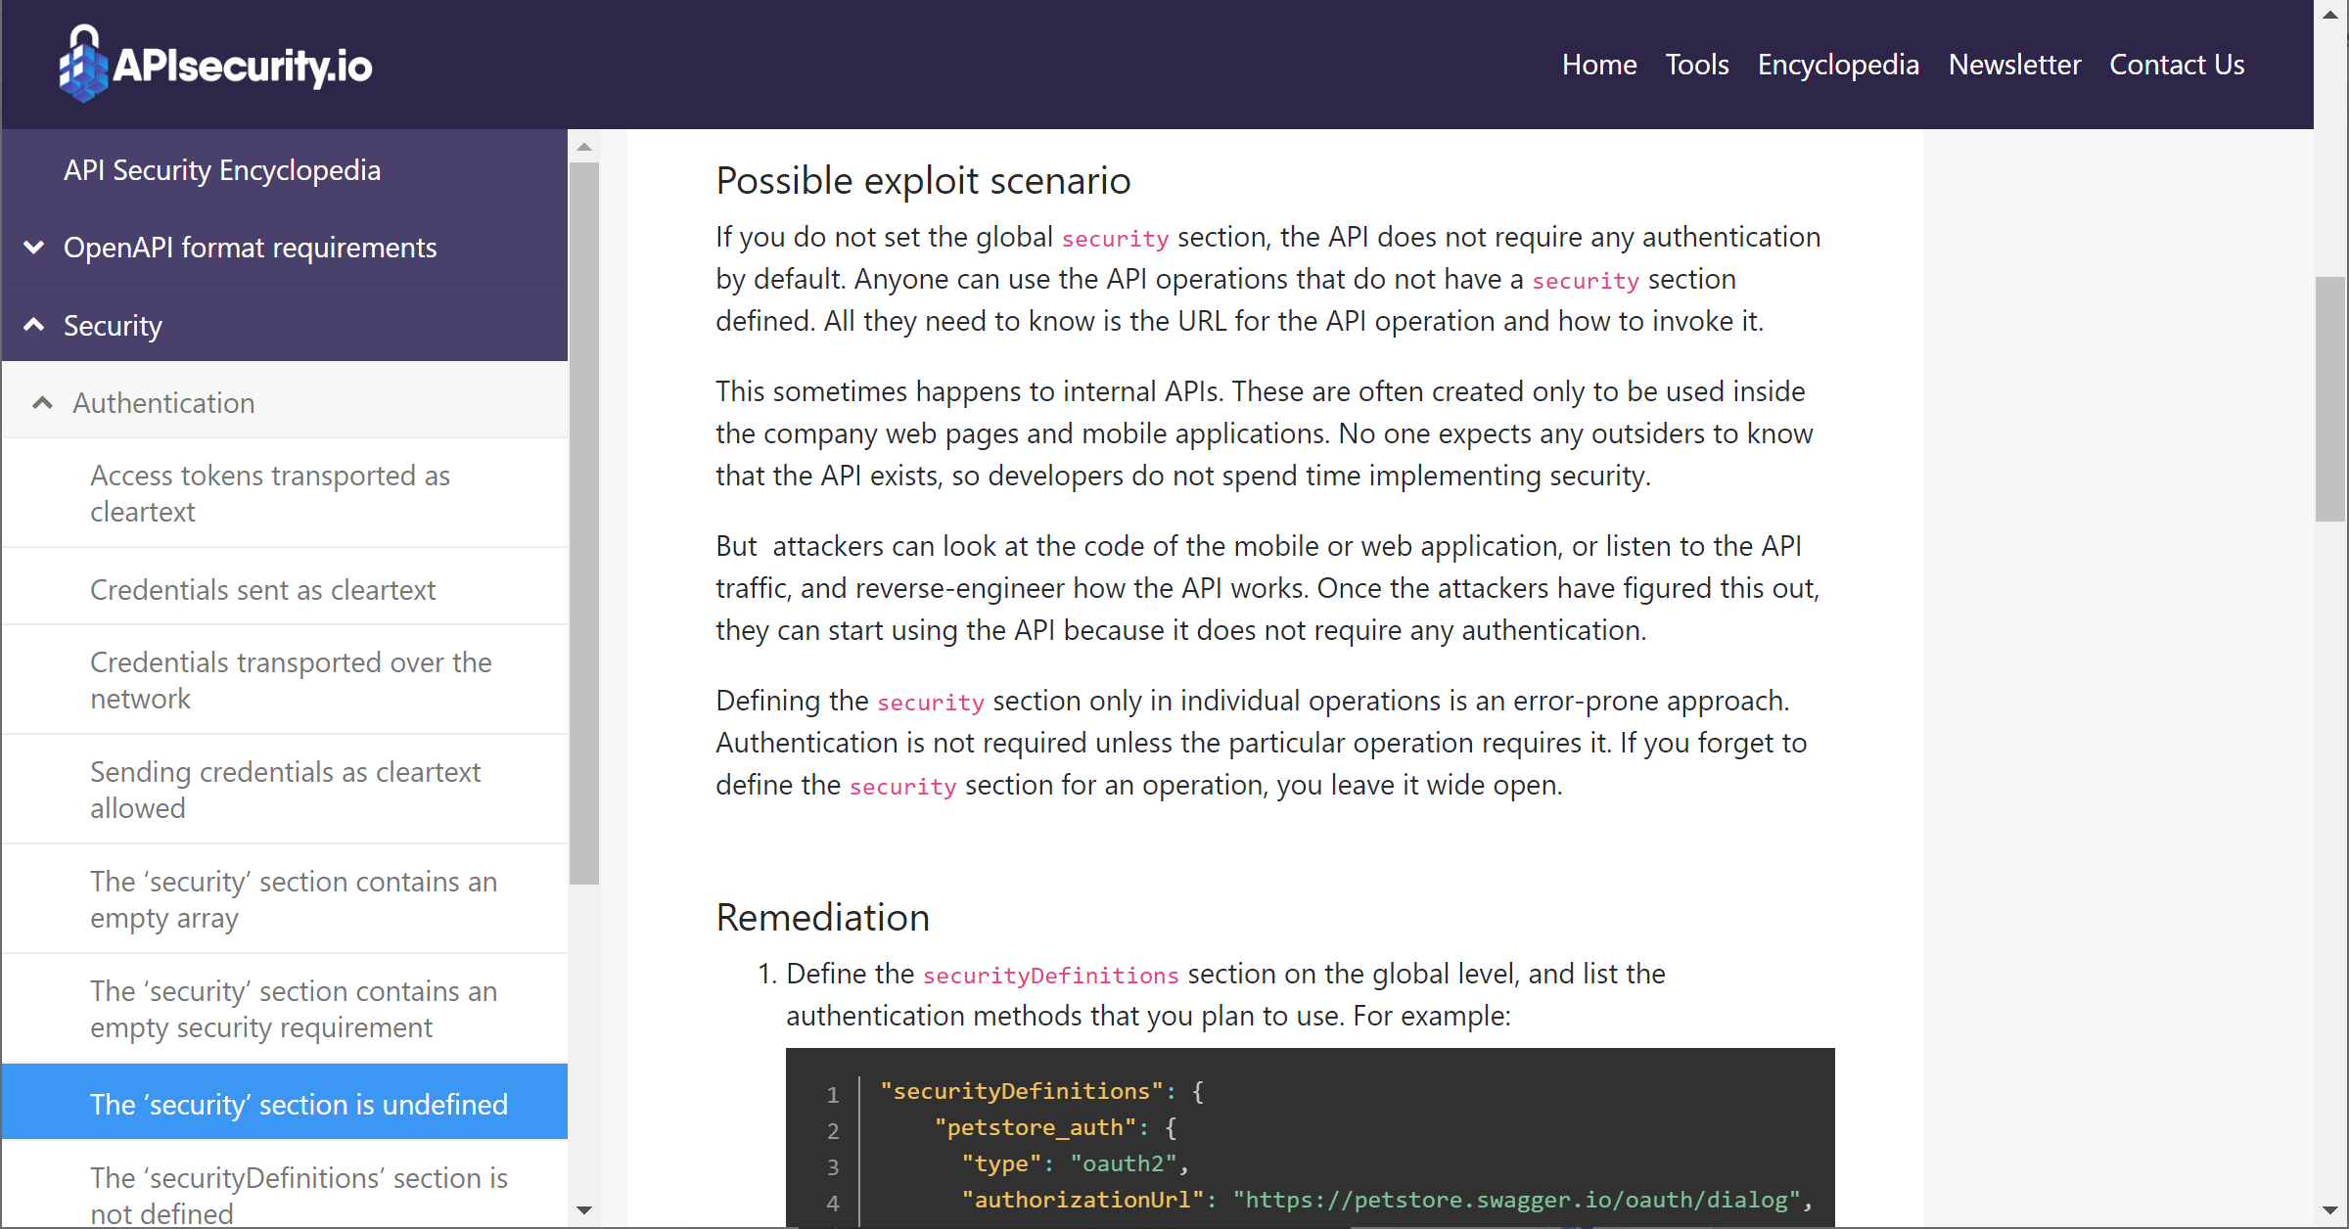Screen dimensions: 2349x1229
Task: Open 'Access tokens transported as cleartext' article
Action: pos(269,493)
